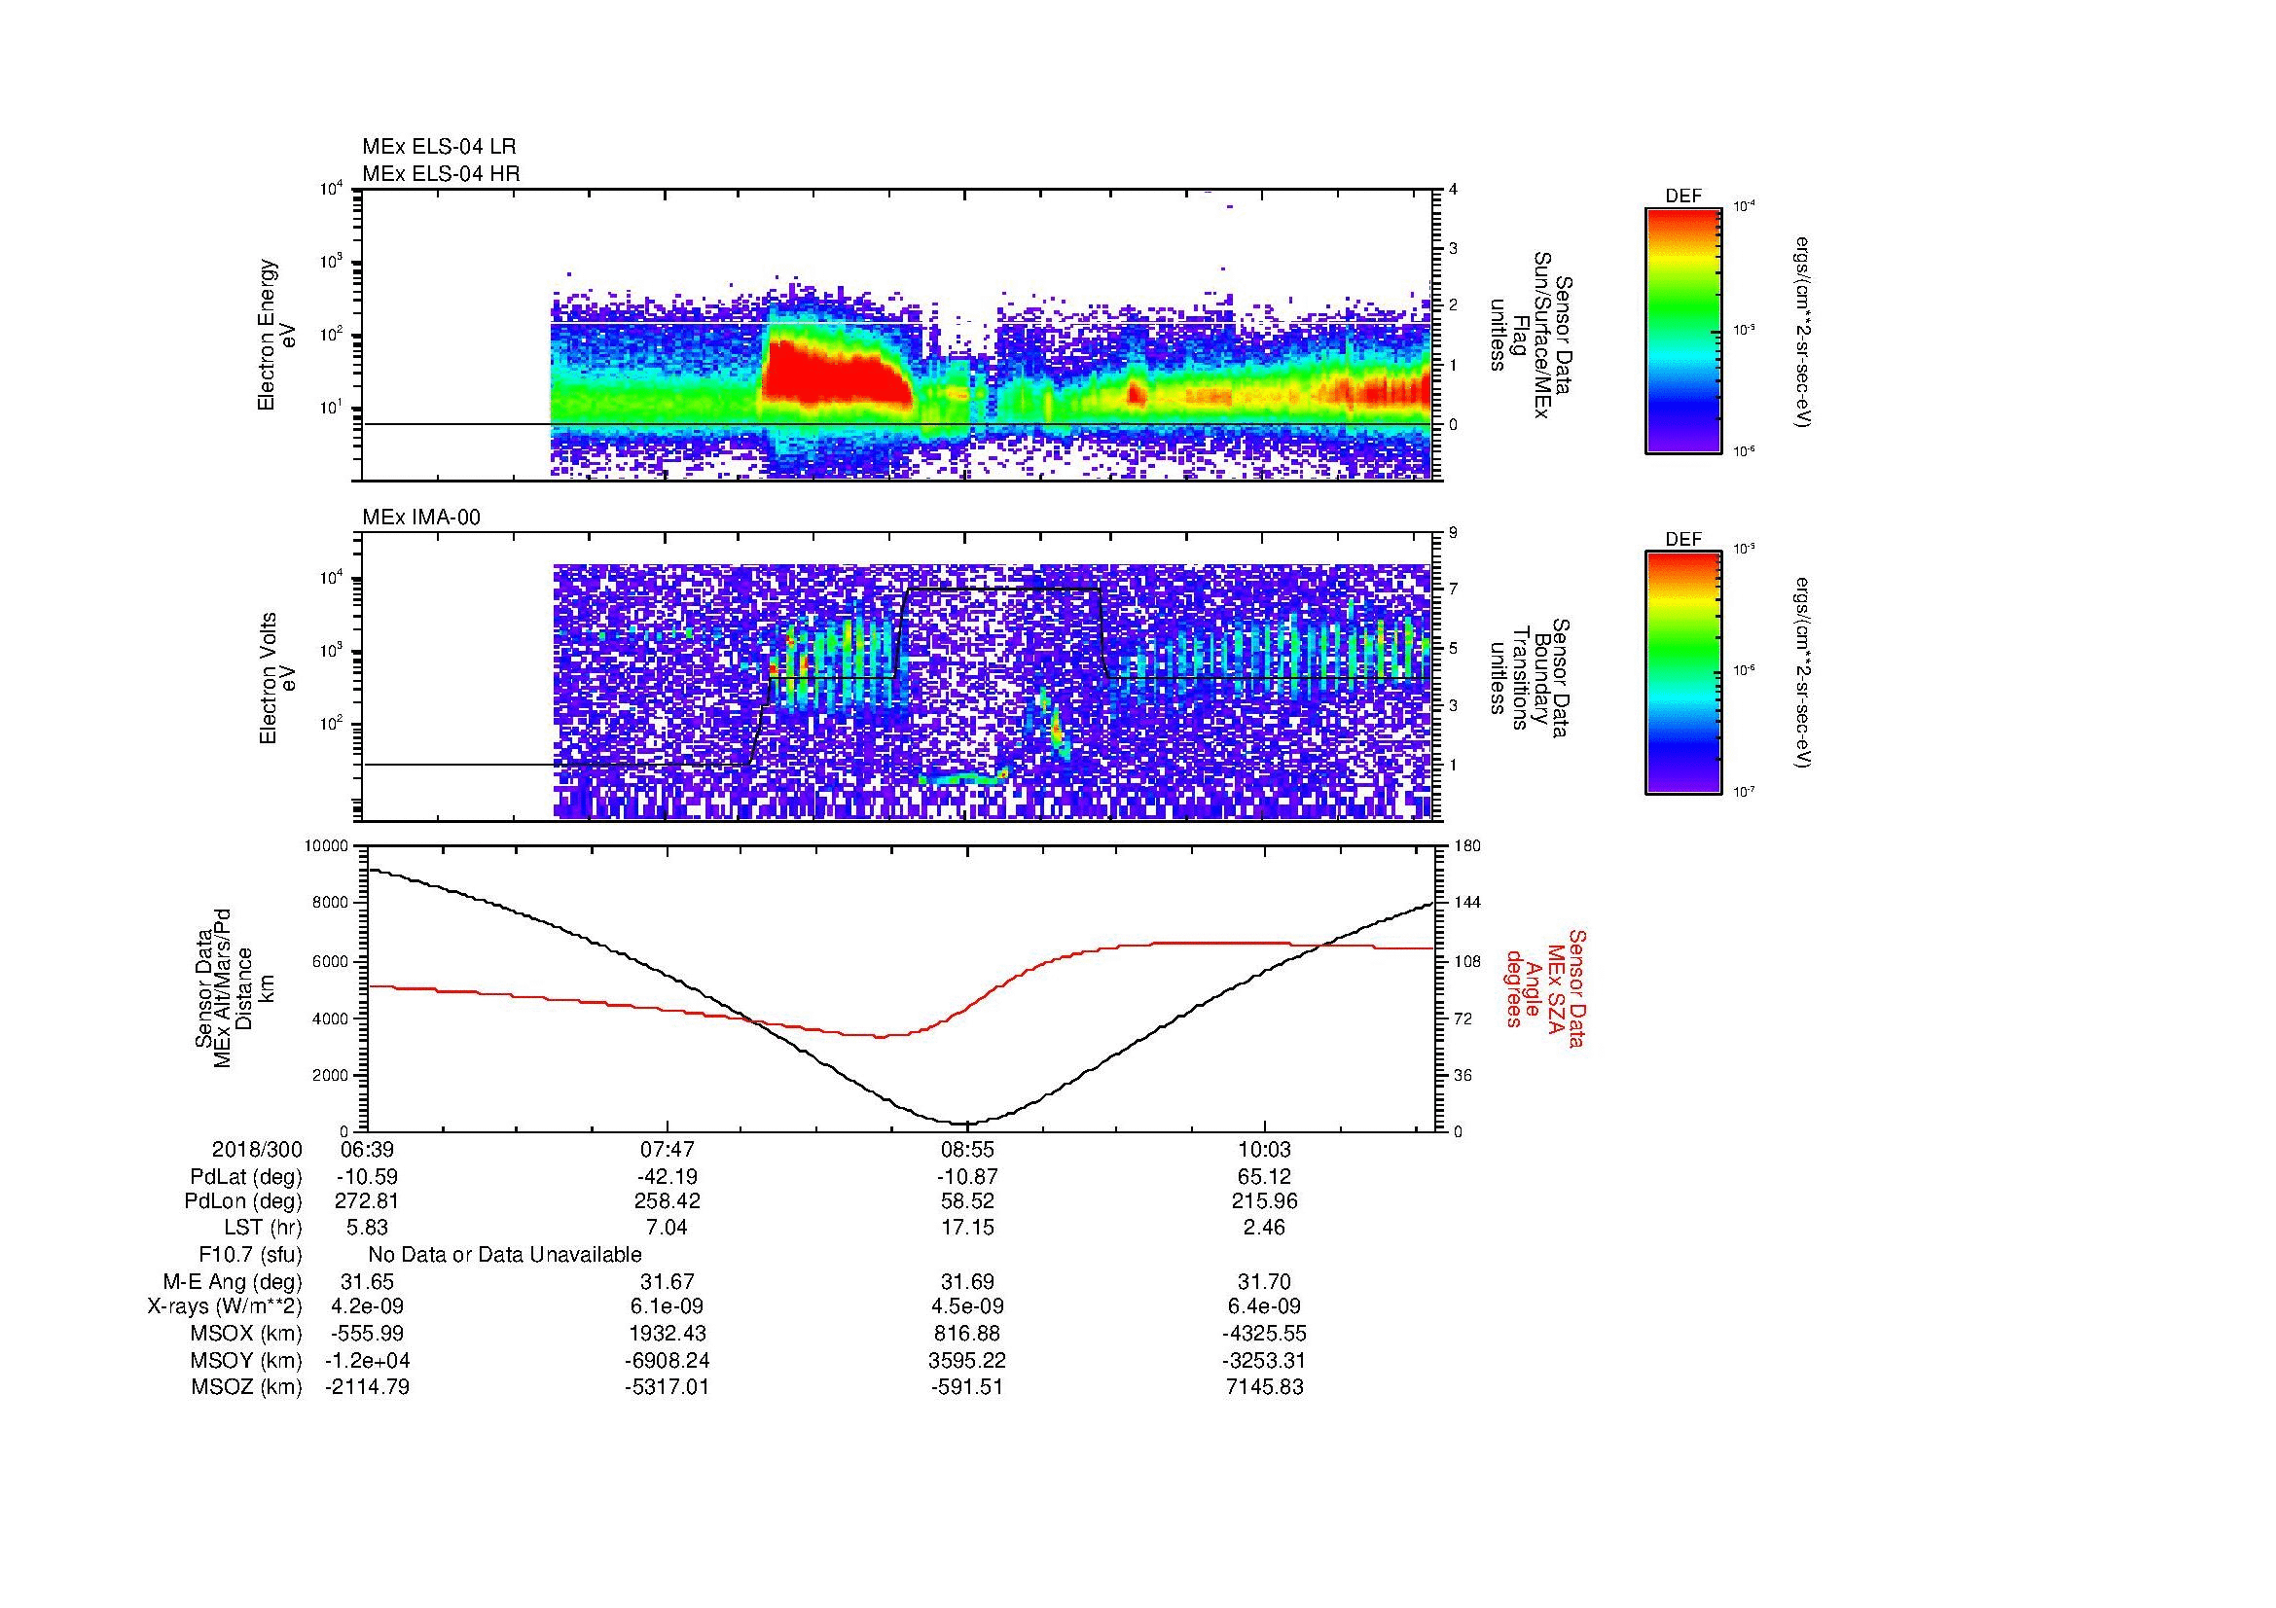Viewport: 2276px width, 1608px height.
Task: Click the M-E Ang value '31.69'
Action: click(967, 1282)
